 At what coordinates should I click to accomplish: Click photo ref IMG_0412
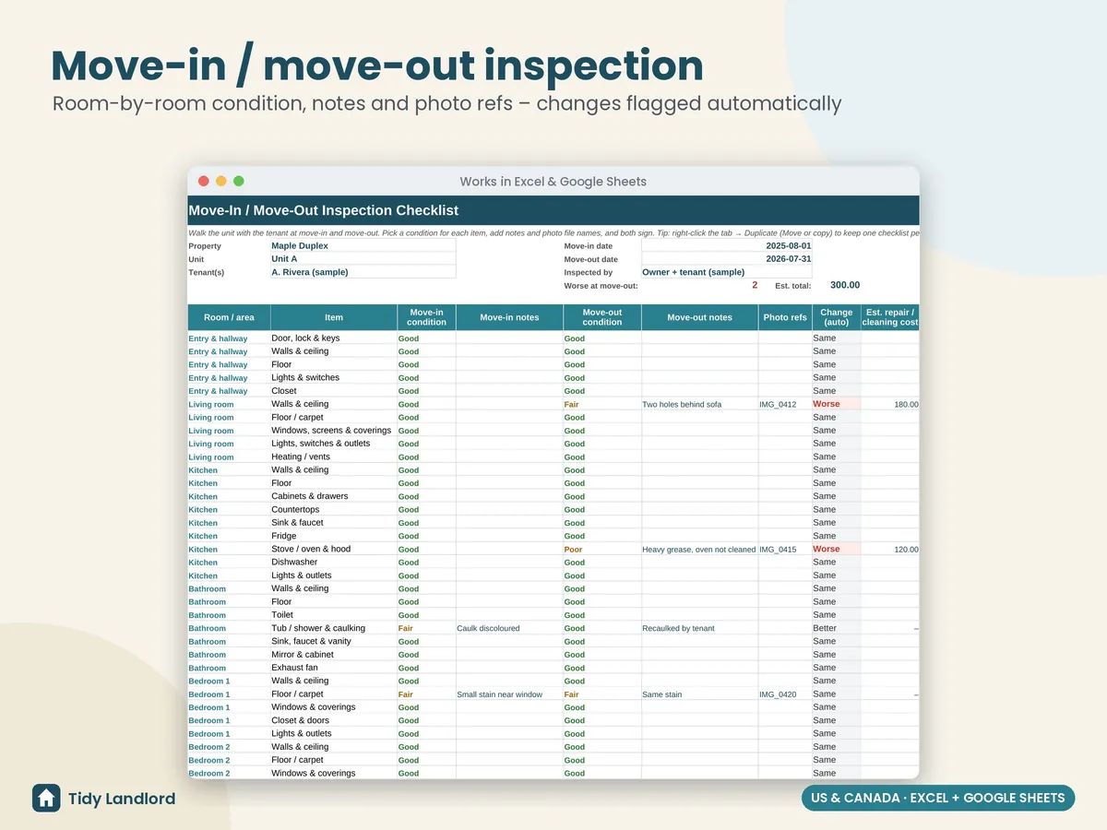point(778,404)
